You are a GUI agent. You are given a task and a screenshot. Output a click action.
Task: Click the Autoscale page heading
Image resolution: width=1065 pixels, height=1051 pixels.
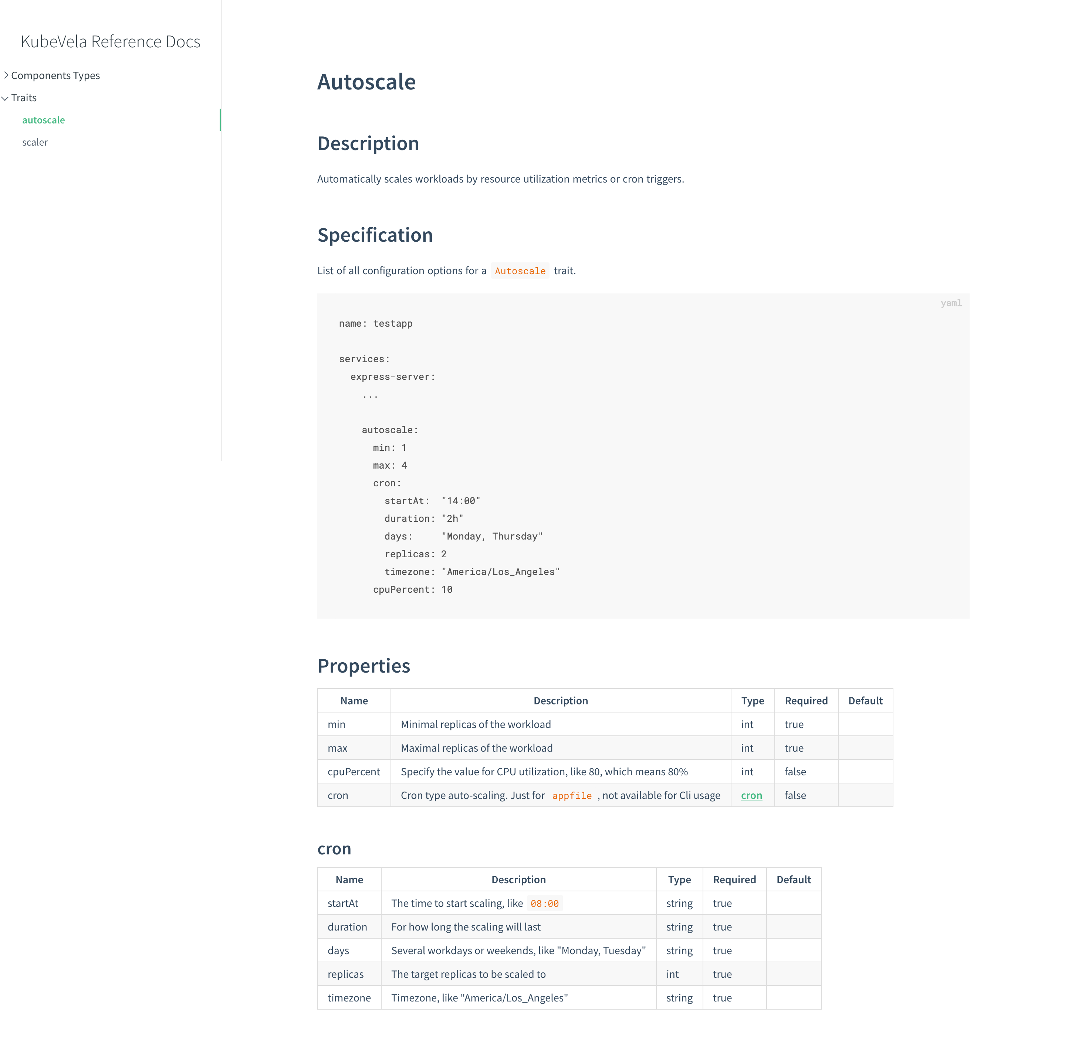366,82
